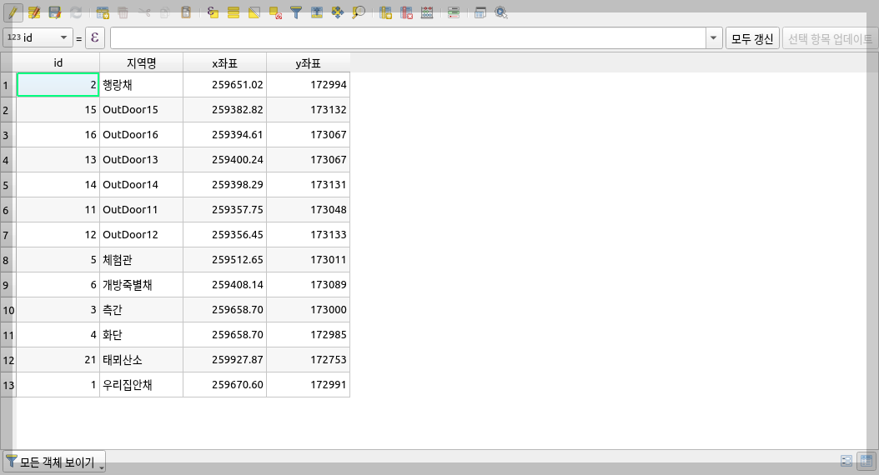Image resolution: width=879 pixels, height=475 pixels.
Task: Copy selected rows to clipboard
Action: pos(165,12)
